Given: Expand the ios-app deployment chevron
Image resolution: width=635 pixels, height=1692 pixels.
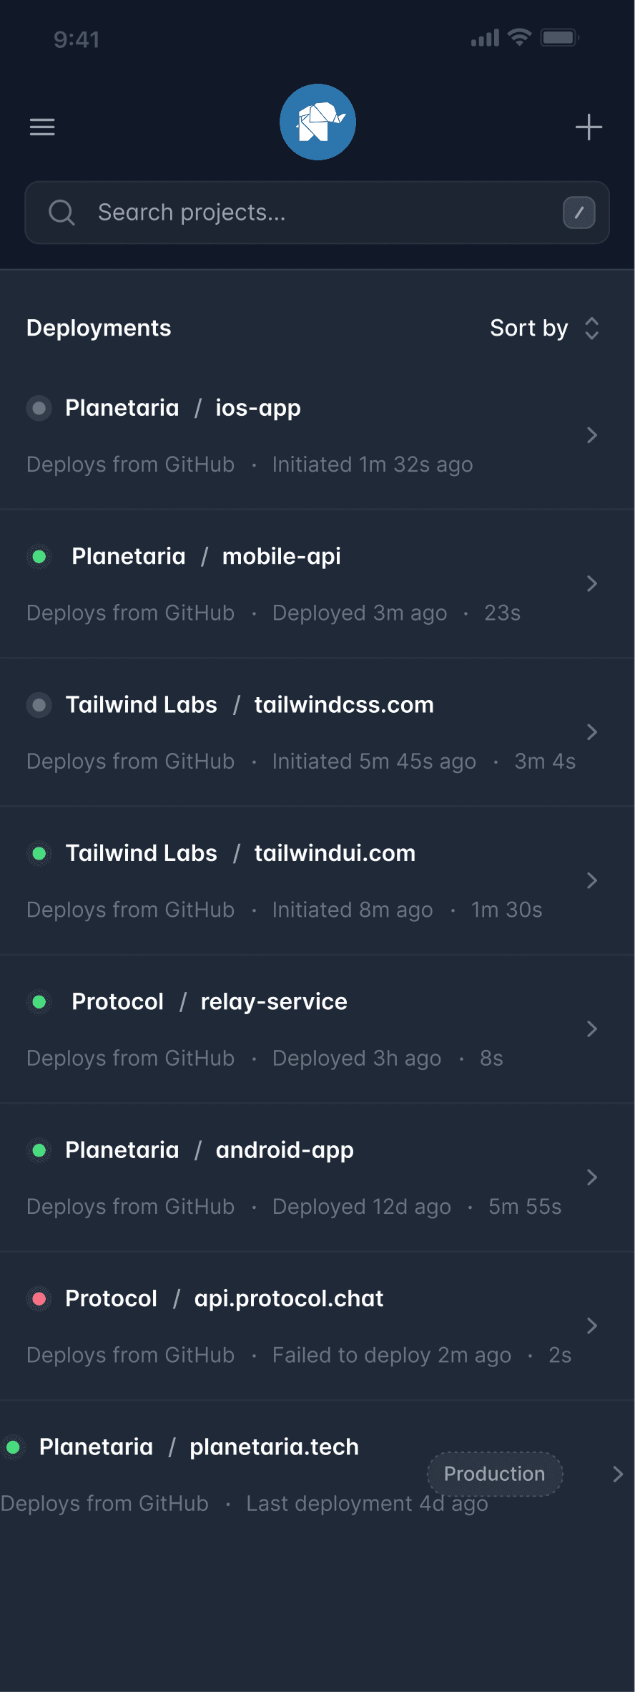Looking at the screenshot, I should [x=591, y=435].
